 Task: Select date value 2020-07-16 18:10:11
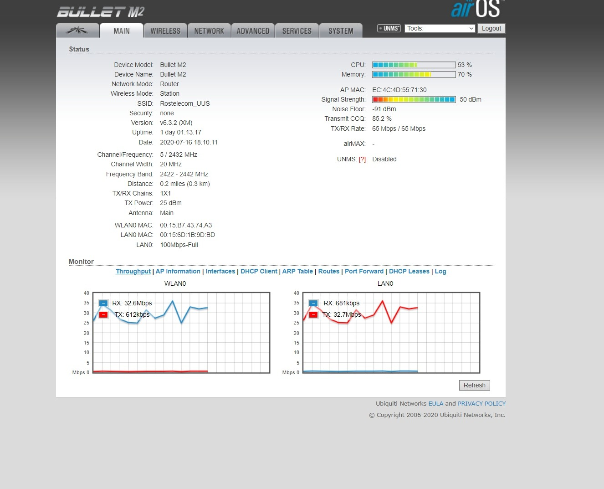pyautogui.click(x=189, y=142)
